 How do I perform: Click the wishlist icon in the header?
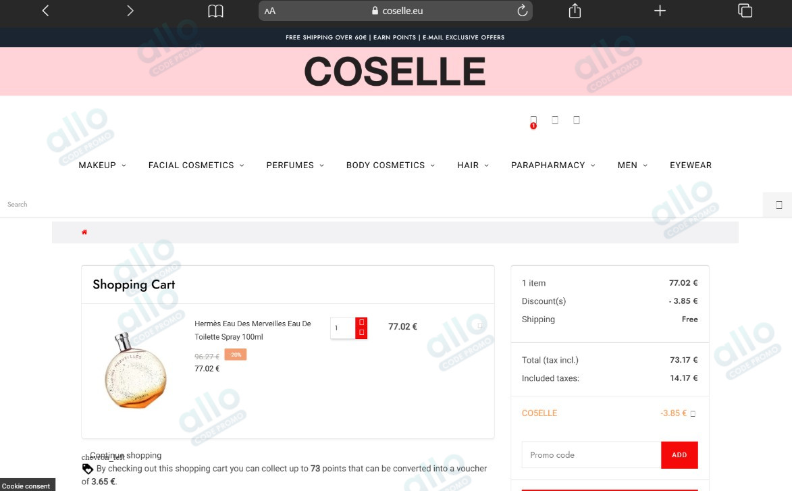[577, 120]
